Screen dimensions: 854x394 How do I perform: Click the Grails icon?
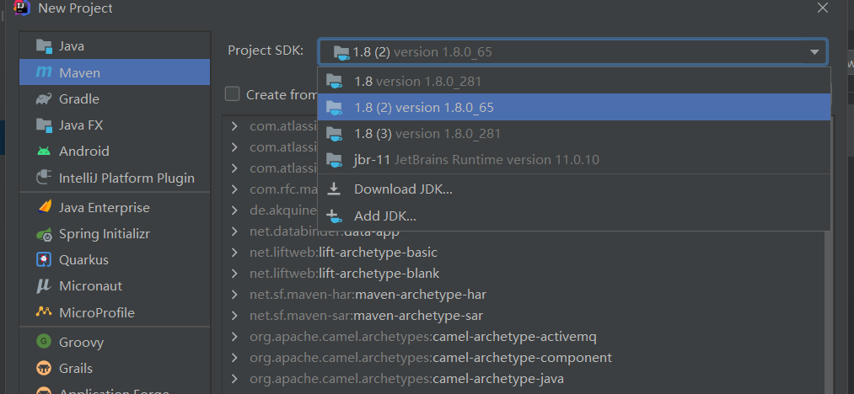(x=44, y=369)
